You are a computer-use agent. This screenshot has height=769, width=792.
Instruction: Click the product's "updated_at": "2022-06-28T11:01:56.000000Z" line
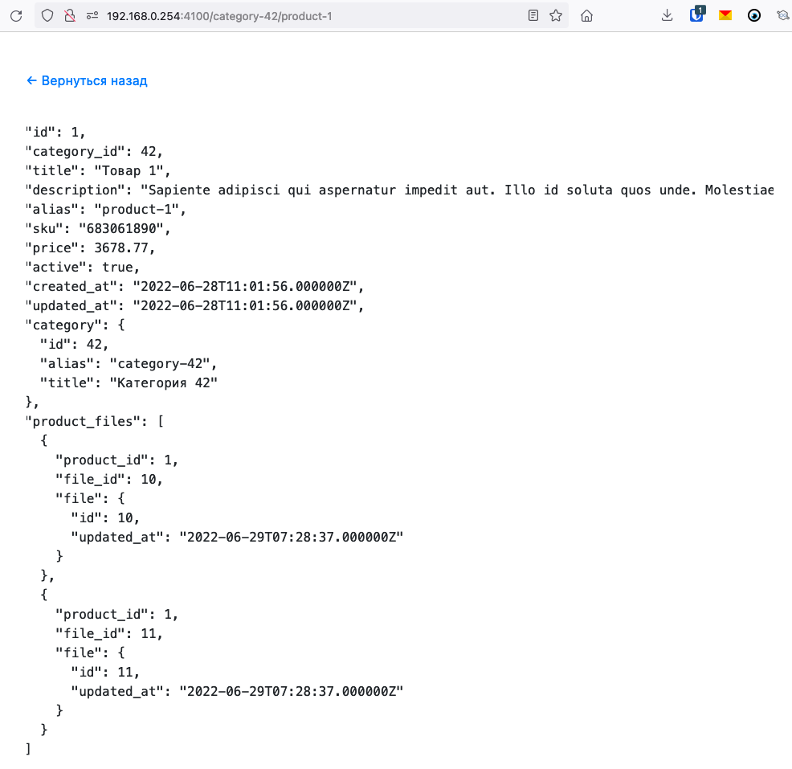coord(194,305)
